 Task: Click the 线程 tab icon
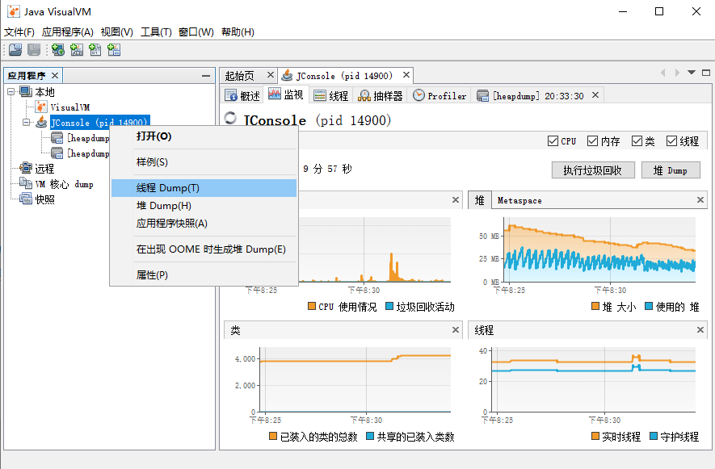[x=320, y=95]
